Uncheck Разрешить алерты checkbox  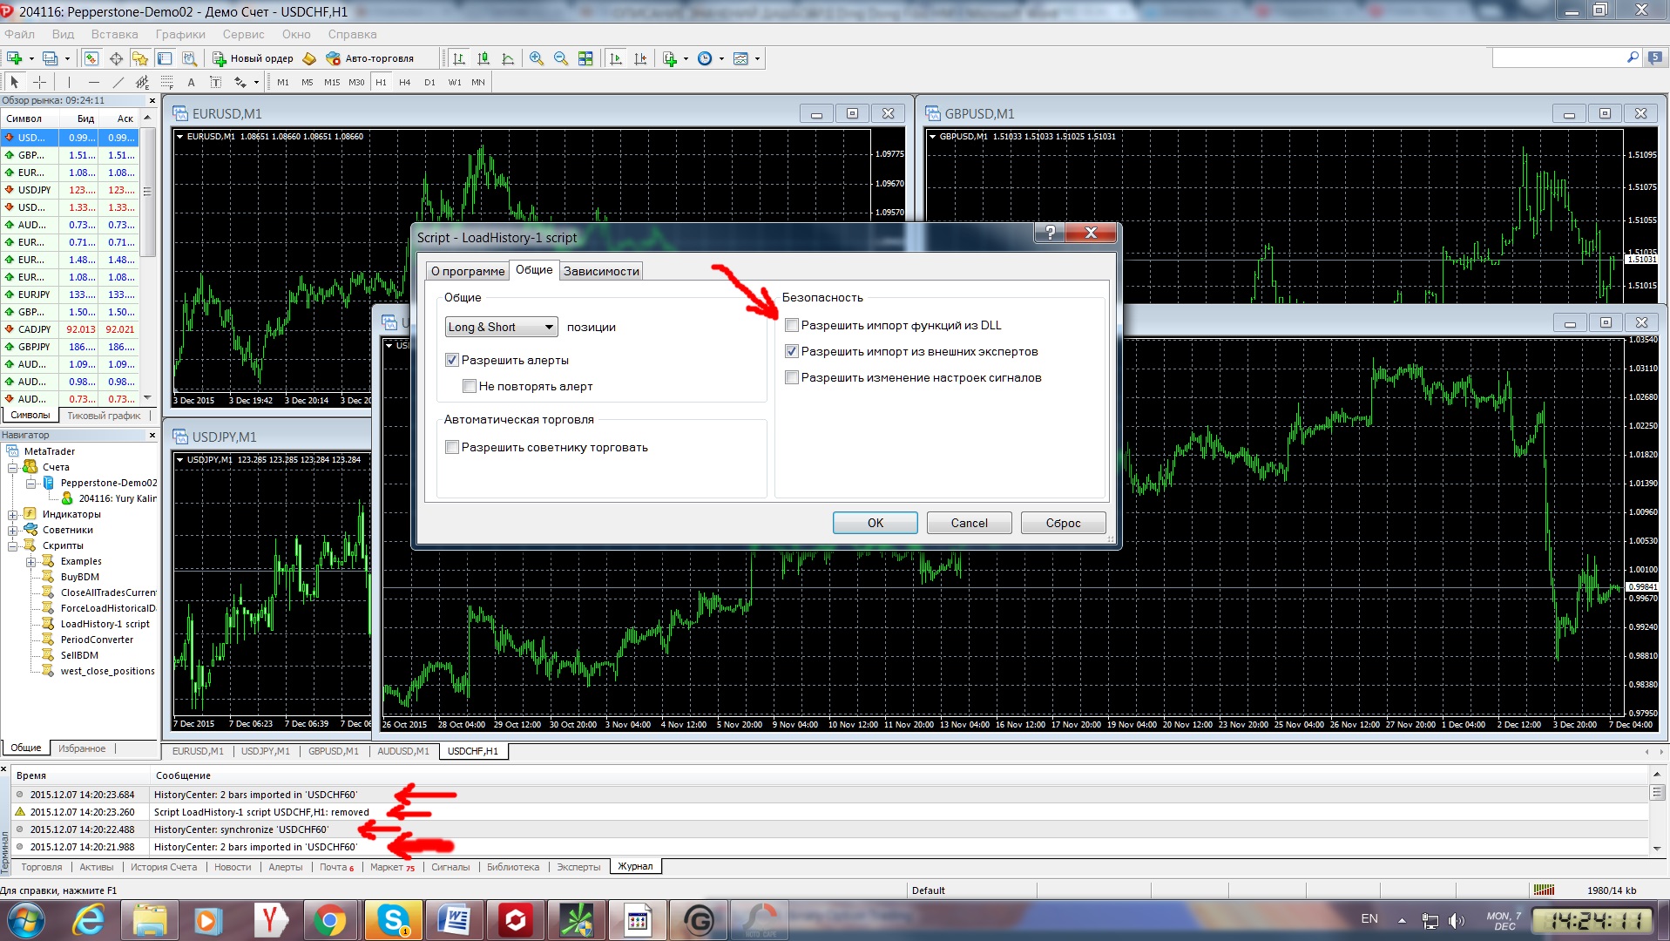452,360
